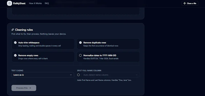Click the FixMySheet logo icon
205x96 pixels.
(x=9, y=3)
